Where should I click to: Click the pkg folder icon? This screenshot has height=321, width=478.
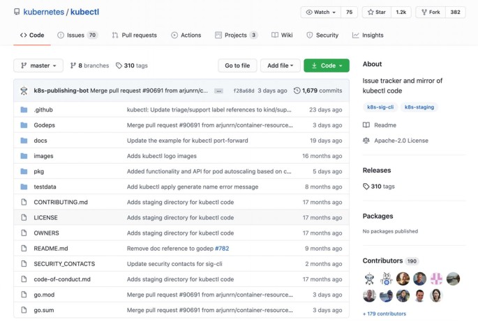[24, 171]
